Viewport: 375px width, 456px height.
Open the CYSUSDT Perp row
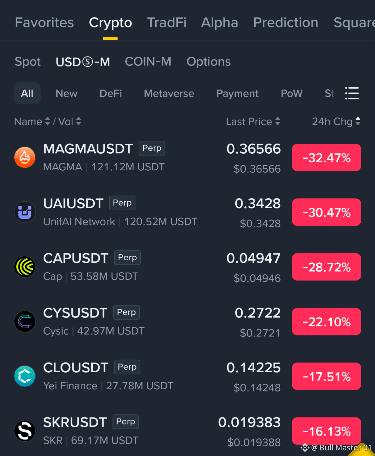187,321
